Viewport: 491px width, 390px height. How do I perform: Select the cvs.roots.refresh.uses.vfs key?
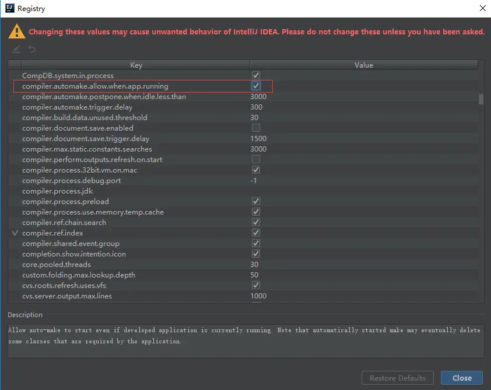tap(64, 286)
